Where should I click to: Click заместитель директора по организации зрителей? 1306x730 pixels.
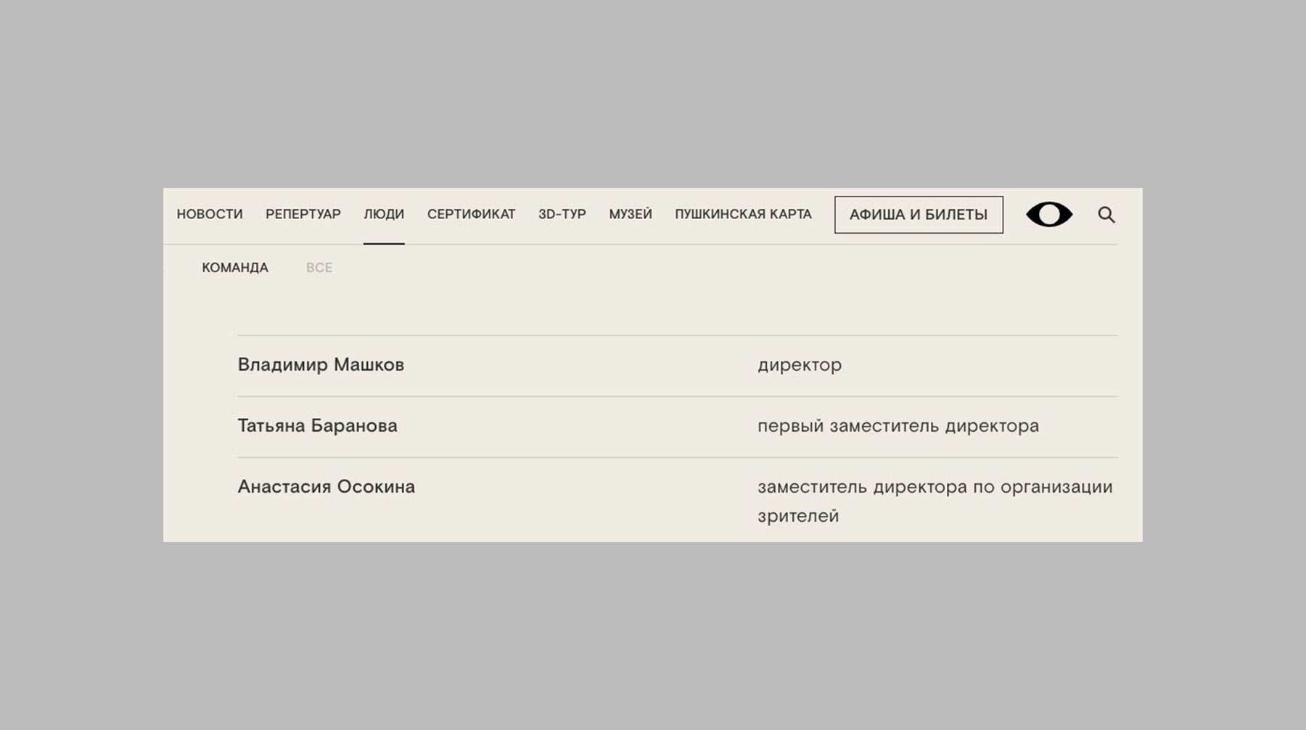(x=935, y=501)
